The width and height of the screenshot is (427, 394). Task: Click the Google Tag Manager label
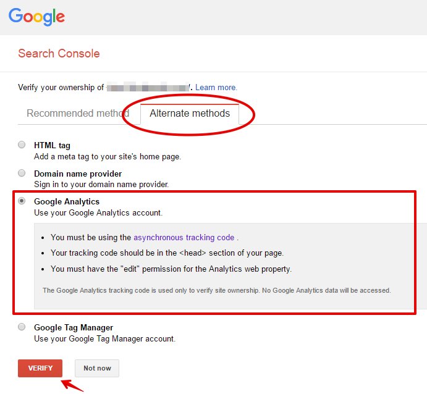click(74, 327)
